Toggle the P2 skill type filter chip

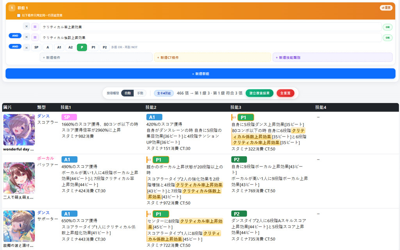coord(105,47)
